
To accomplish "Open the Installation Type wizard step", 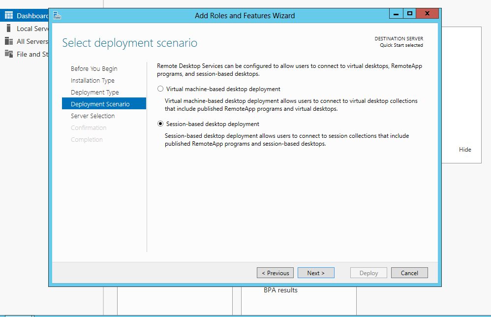I will coord(93,80).
